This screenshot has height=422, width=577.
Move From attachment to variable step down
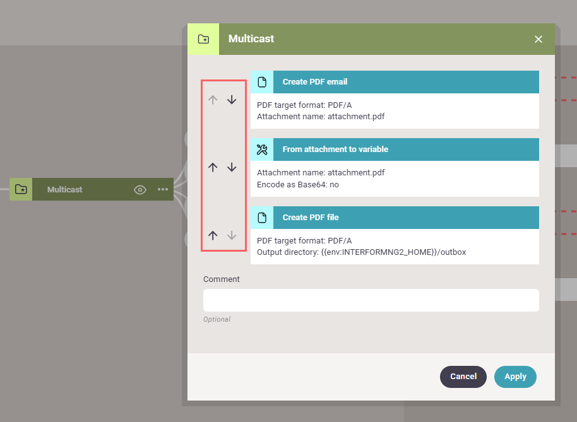tap(232, 167)
